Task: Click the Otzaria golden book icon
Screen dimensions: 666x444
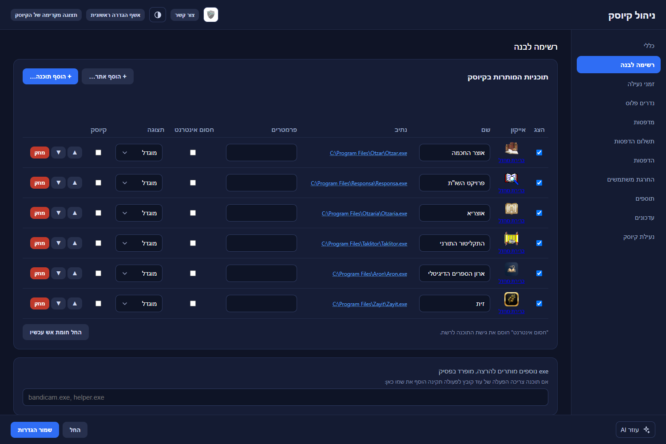Action: click(x=511, y=208)
